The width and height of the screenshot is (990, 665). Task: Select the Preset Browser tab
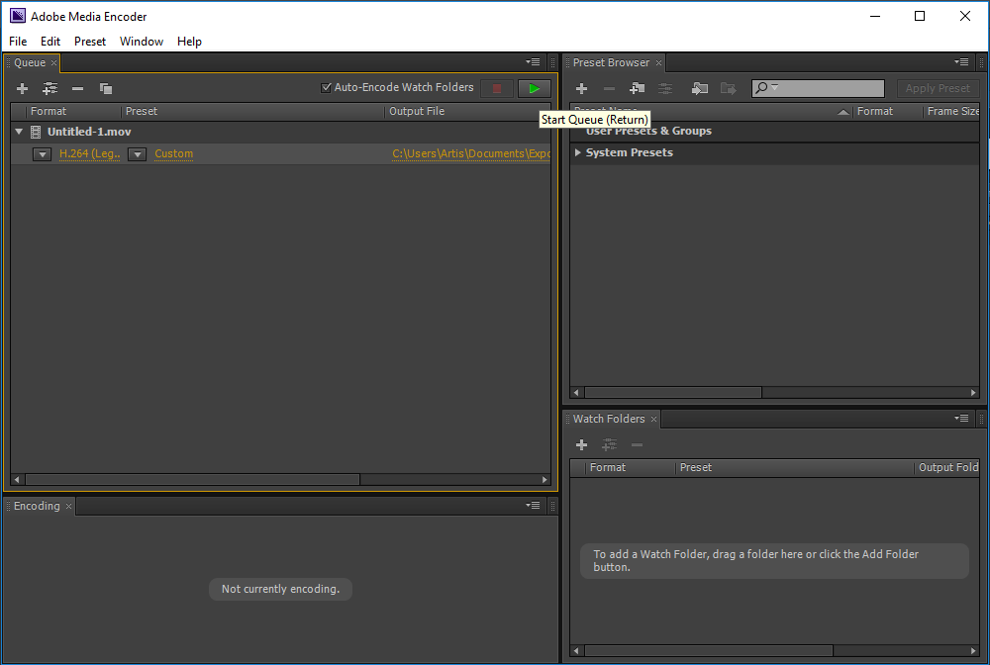point(611,62)
